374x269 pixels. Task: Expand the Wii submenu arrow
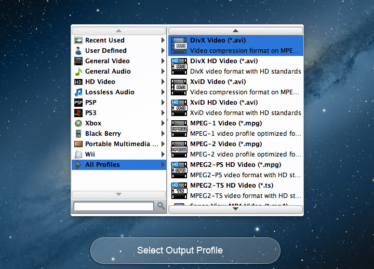pyautogui.click(x=163, y=154)
